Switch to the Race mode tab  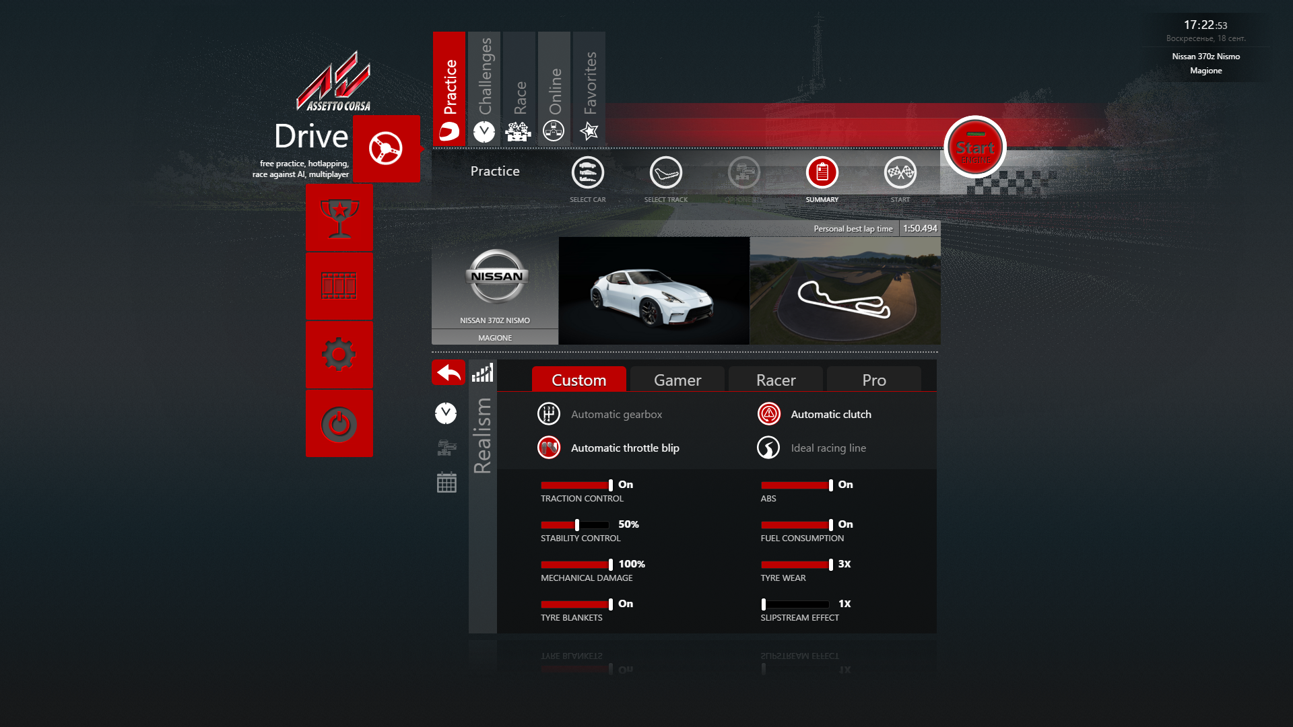[x=519, y=88]
